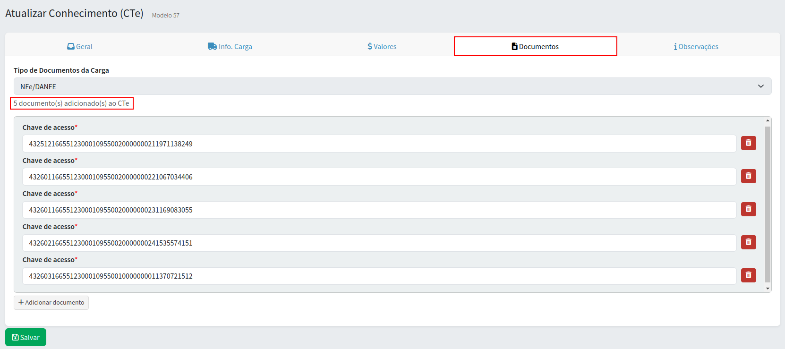Delete the access key ending in 034406
The height and width of the screenshot is (349, 785).
748,176
